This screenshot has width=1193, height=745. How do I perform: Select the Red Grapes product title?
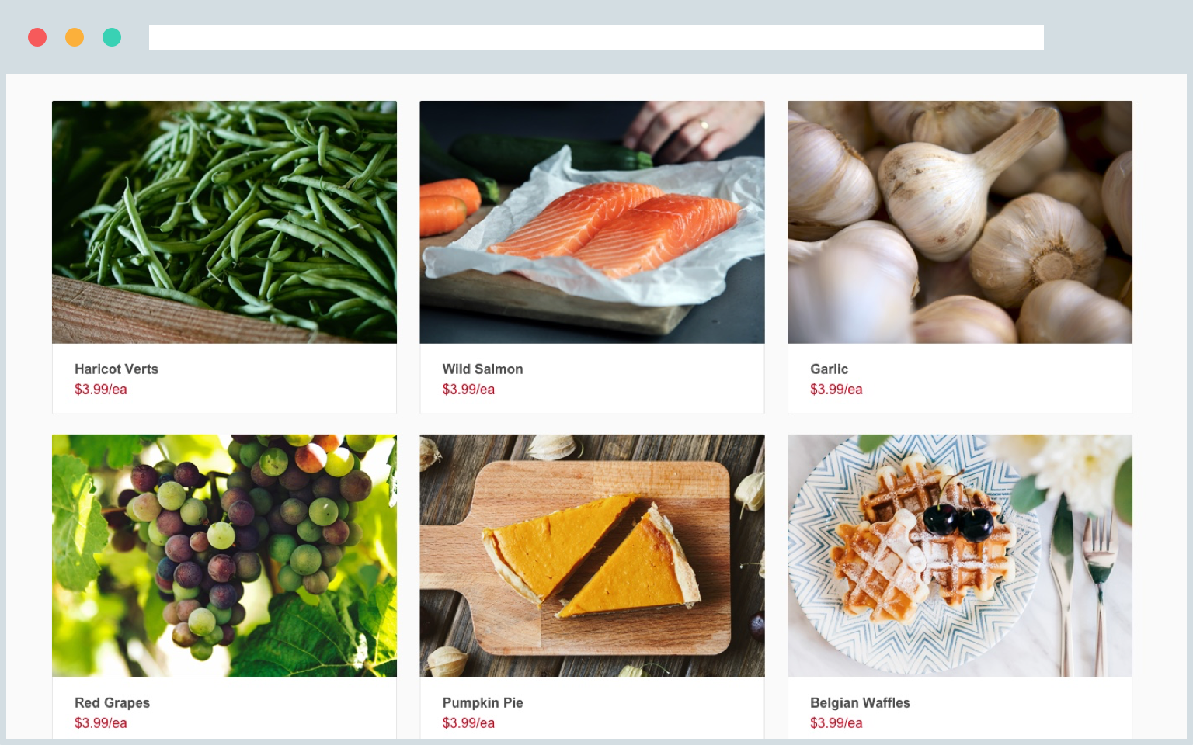(113, 703)
